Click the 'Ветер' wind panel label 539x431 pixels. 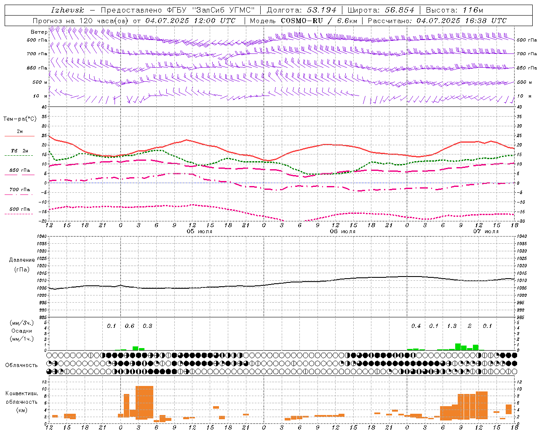(39, 32)
